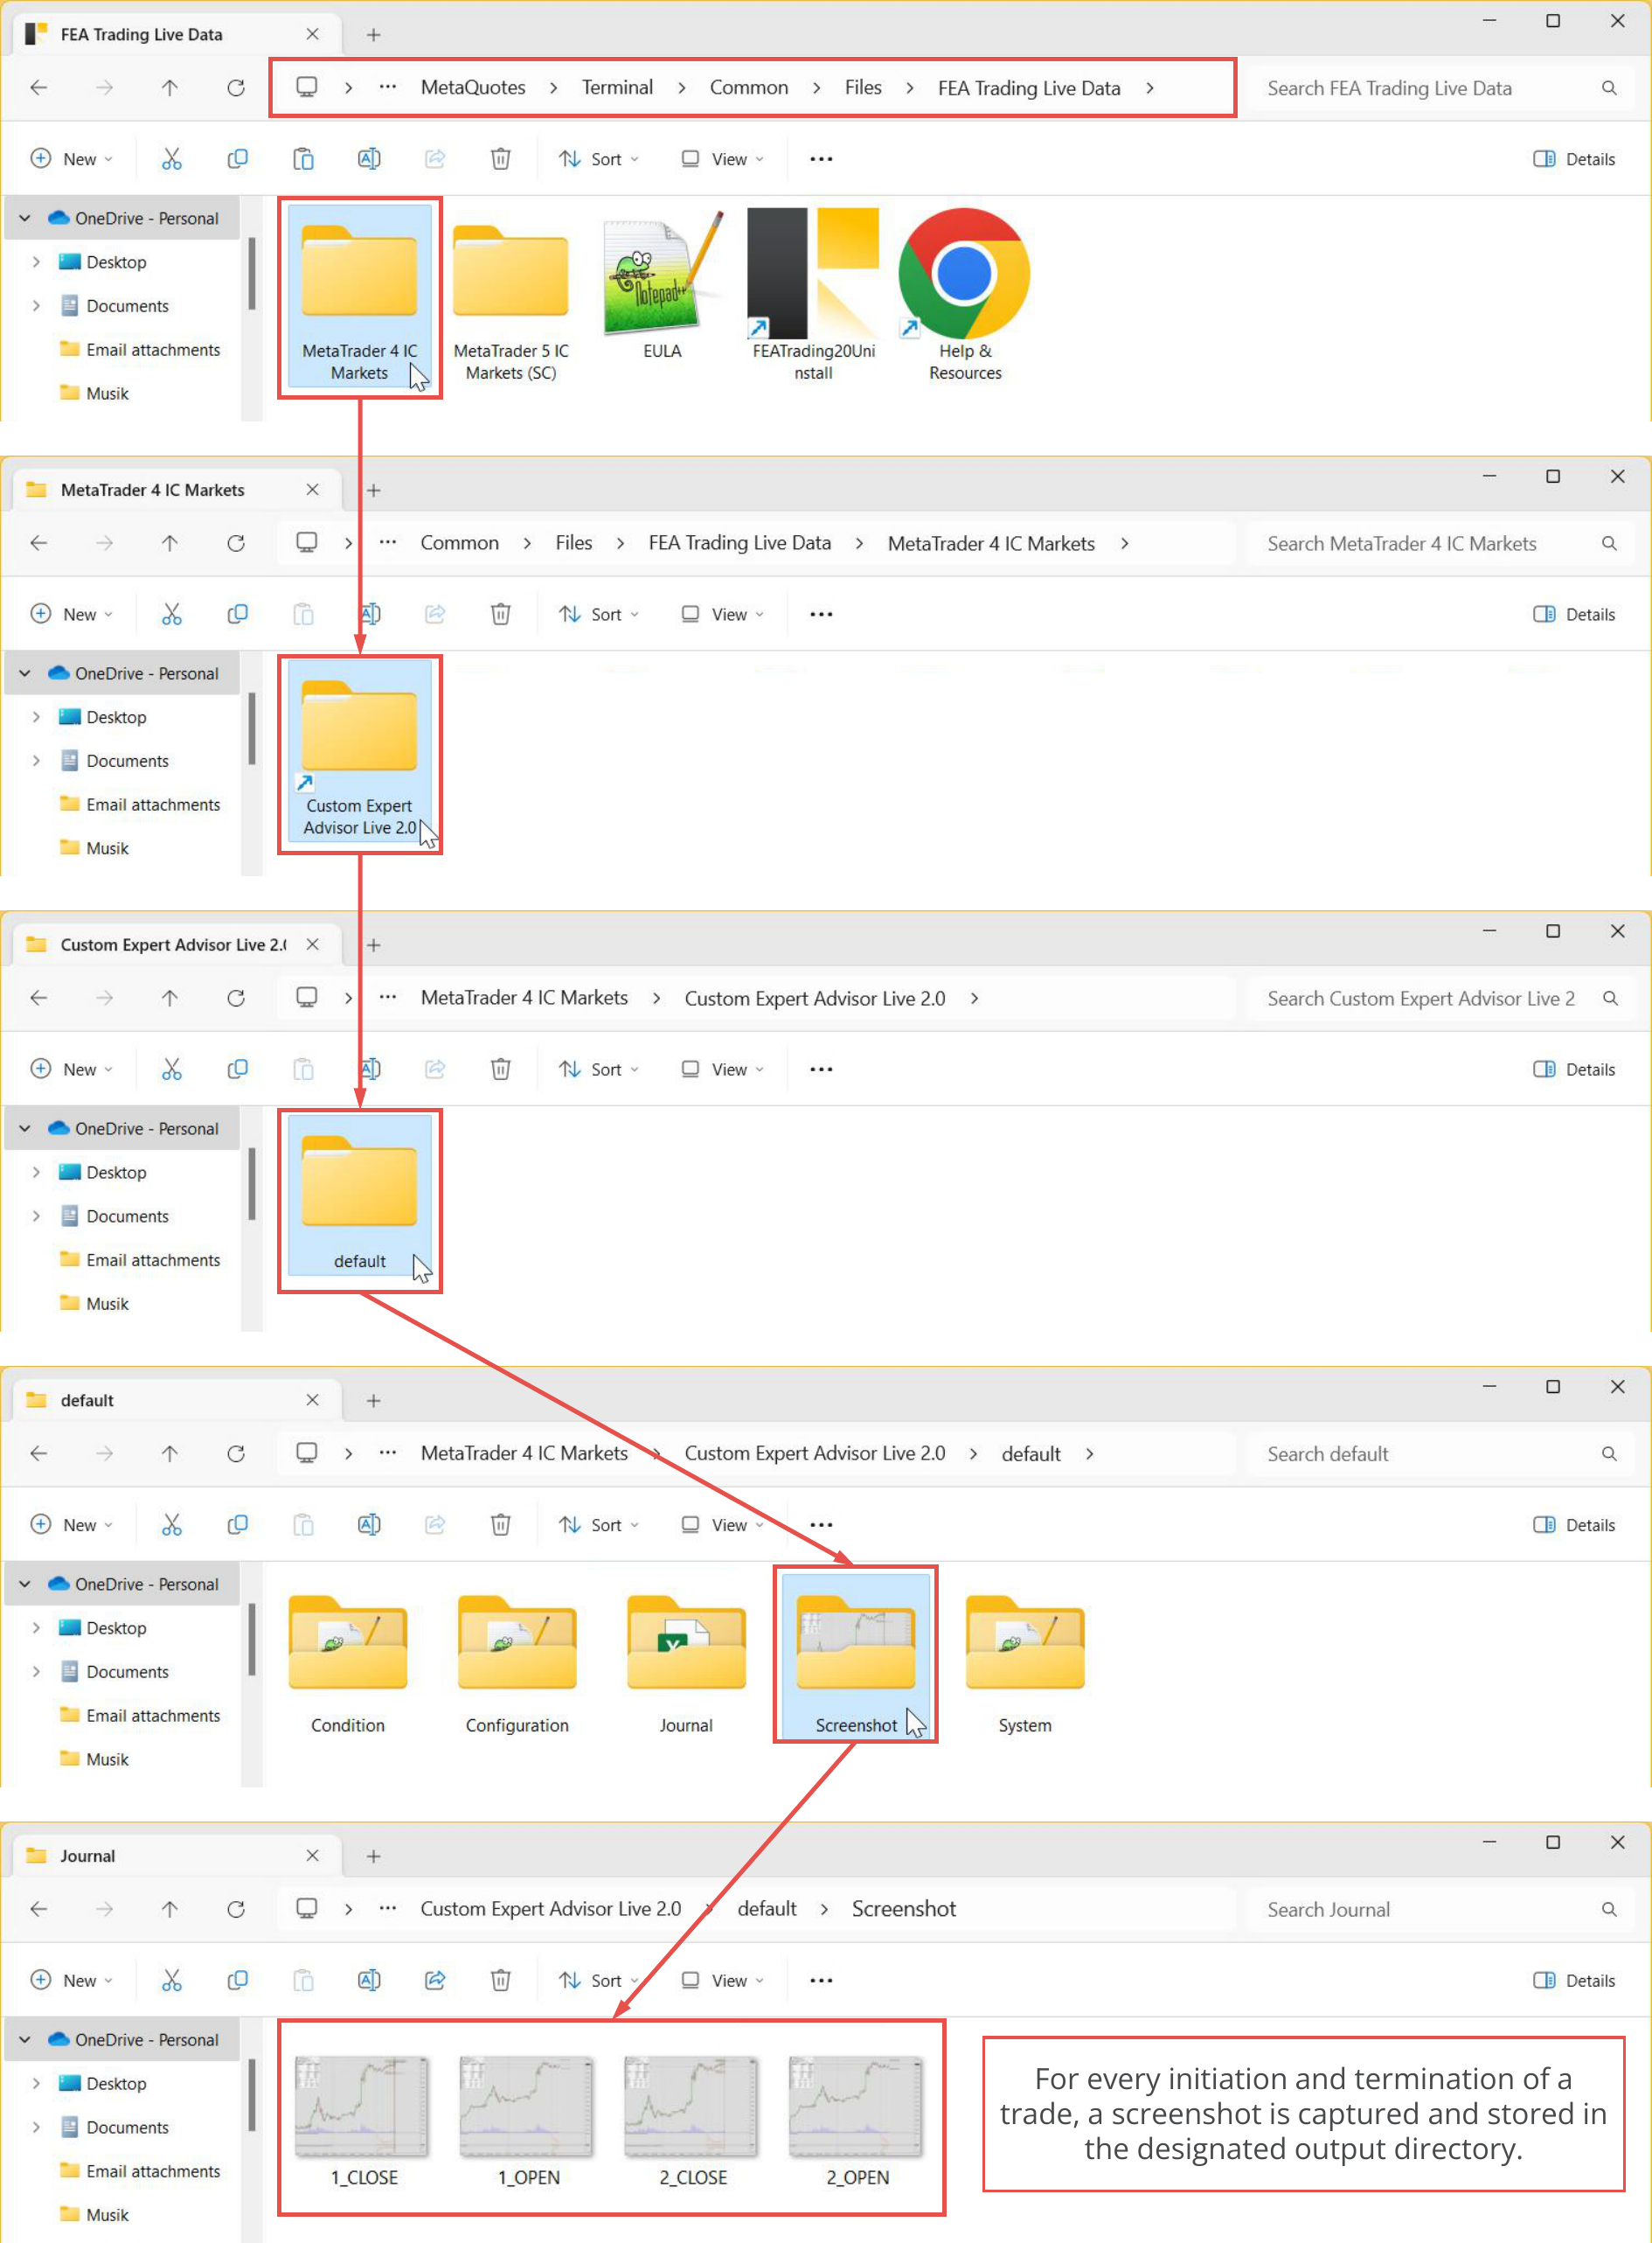Open Sort dropdown in FEA Trading Live Data window
The width and height of the screenshot is (1652, 2243).
(598, 159)
